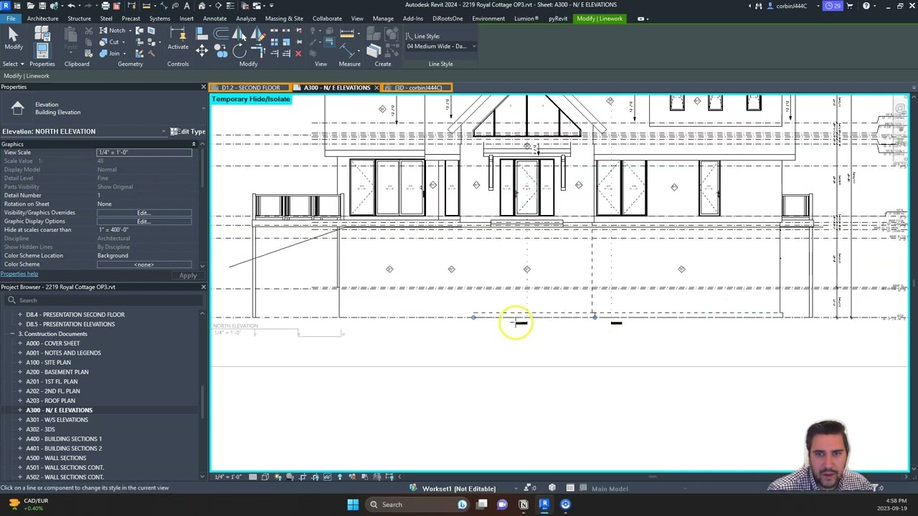Click the Default 3D View house icon
The image size is (918, 516).
202,5
